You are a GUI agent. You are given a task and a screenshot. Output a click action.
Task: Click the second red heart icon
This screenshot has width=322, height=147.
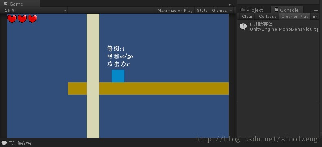pos(22,19)
